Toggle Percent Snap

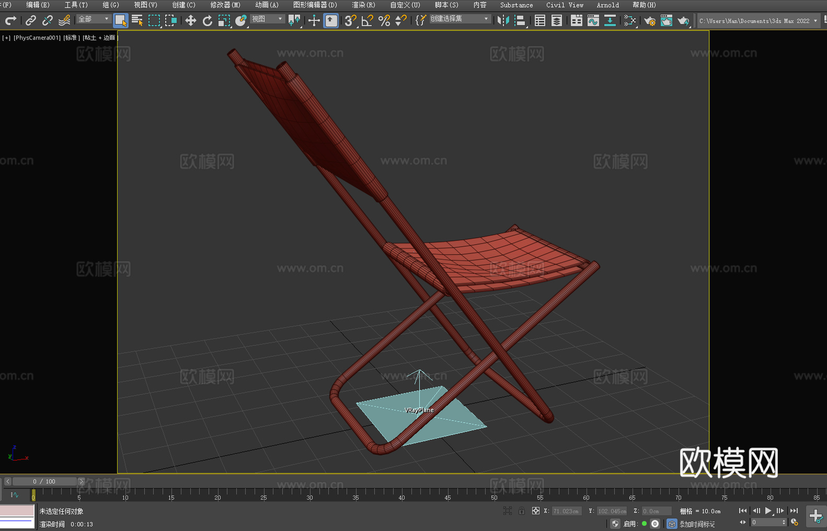pyautogui.click(x=384, y=20)
